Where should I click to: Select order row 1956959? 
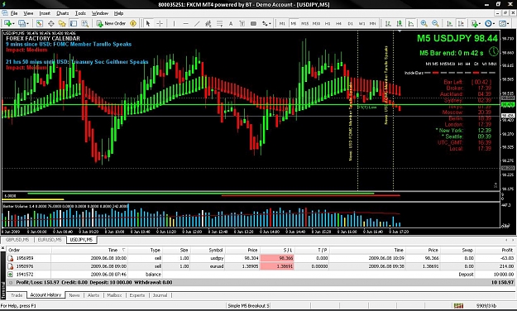coord(261,258)
